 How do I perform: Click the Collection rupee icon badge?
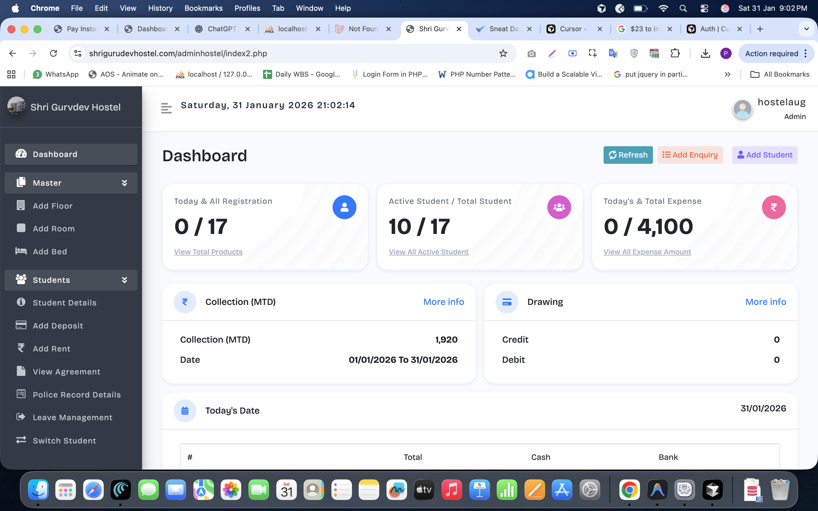click(185, 302)
